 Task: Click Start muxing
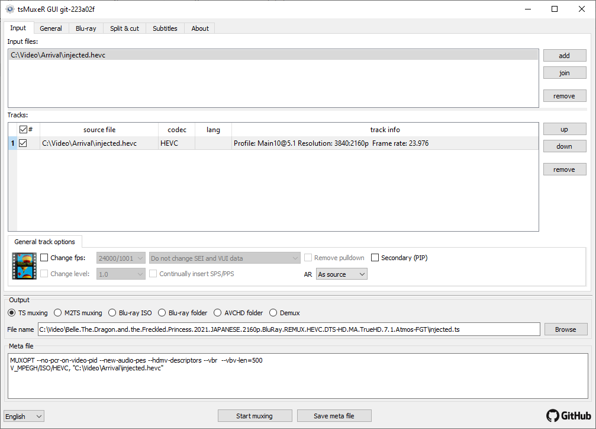click(x=254, y=416)
